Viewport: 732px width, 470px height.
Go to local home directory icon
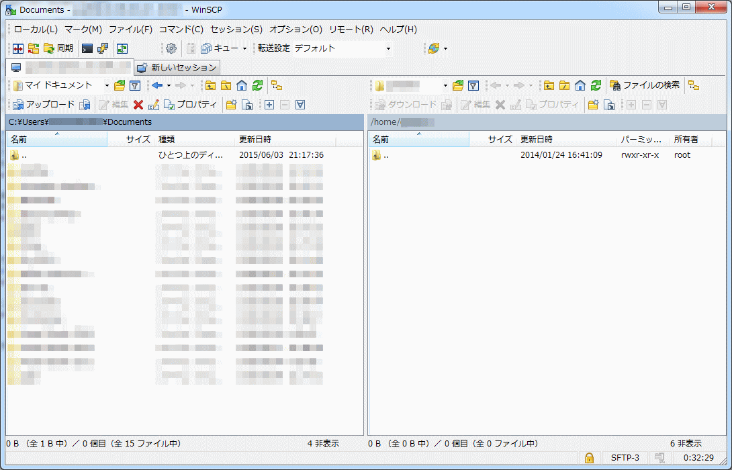241,85
